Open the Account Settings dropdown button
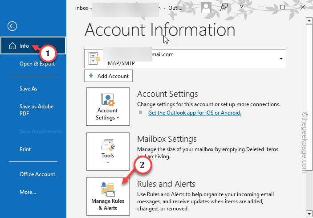This screenshot has height=218, width=313. click(x=108, y=107)
